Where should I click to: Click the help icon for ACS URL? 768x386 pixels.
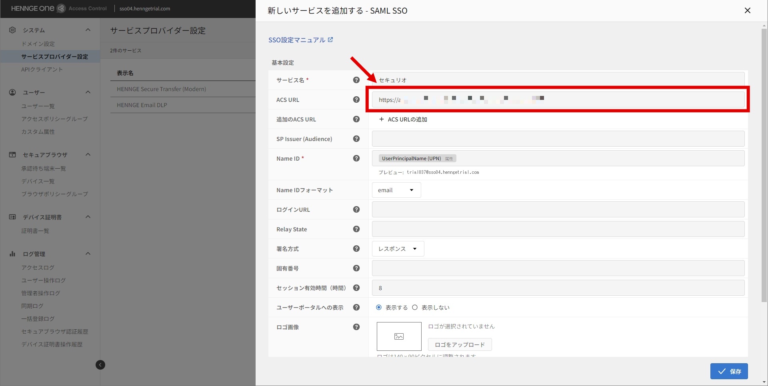pyautogui.click(x=356, y=99)
